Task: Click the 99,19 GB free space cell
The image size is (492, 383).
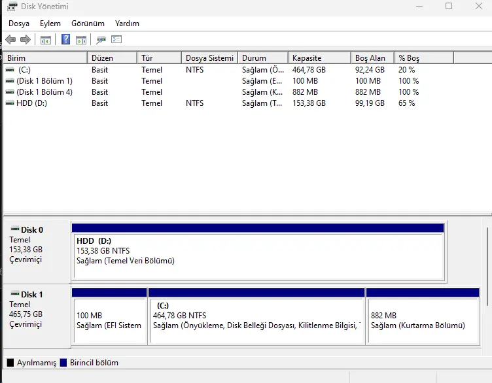Action: coord(370,103)
